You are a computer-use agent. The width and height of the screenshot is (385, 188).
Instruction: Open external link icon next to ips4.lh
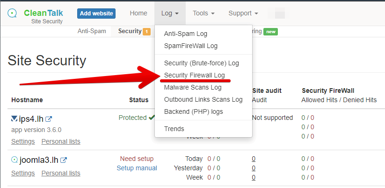[49, 119]
